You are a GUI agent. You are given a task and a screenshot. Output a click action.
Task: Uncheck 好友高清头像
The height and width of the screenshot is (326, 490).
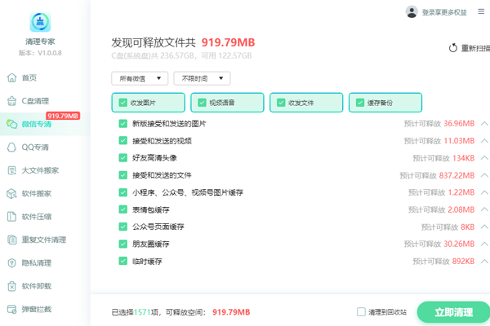coord(123,158)
